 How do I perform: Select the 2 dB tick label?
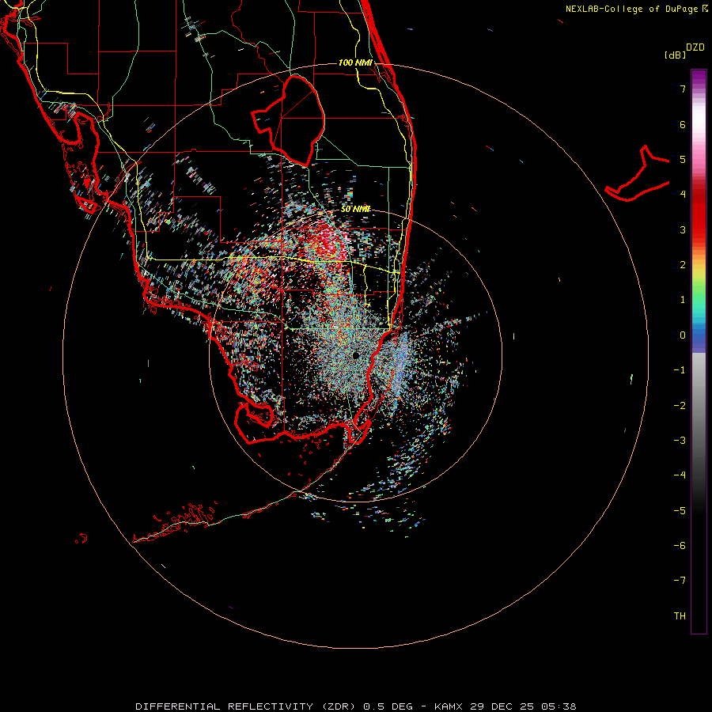[x=683, y=265]
